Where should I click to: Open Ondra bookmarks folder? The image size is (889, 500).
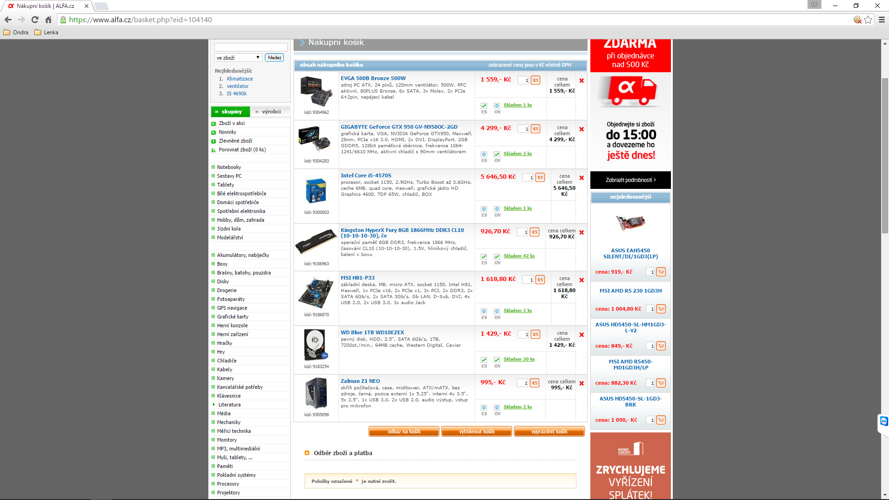click(16, 32)
